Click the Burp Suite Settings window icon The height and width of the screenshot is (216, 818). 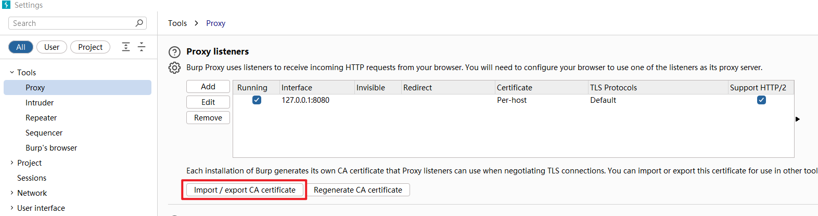point(6,5)
